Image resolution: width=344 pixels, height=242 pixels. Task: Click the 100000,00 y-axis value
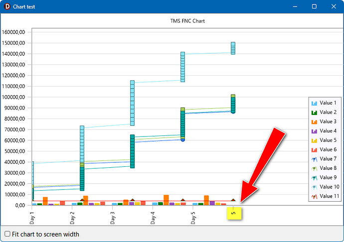(13, 97)
